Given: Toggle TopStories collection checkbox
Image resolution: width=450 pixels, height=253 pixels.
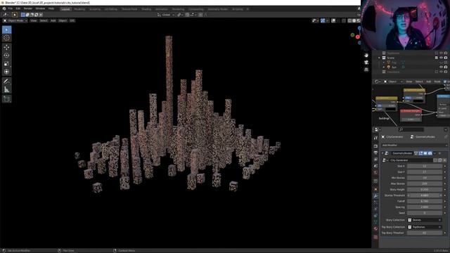Looking at the screenshot, I should coord(437,53).
